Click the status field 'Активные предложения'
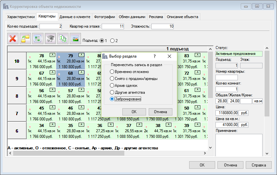Screen dimensions: 277x175 tap(239, 54)
